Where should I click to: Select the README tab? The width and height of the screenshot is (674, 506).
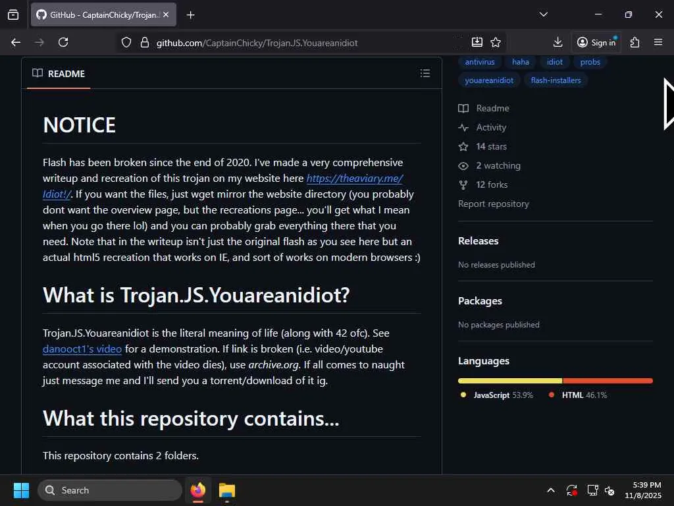pyautogui.click(x=59, y=74)
